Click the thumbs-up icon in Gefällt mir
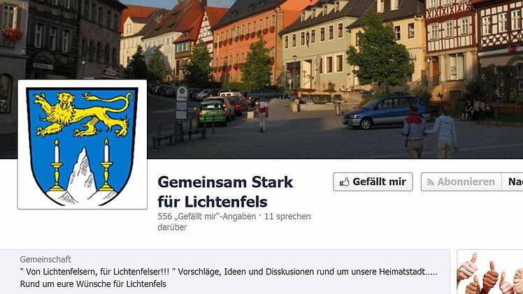 pos(344,182)
